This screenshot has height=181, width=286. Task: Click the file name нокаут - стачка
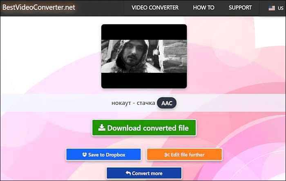133,103
